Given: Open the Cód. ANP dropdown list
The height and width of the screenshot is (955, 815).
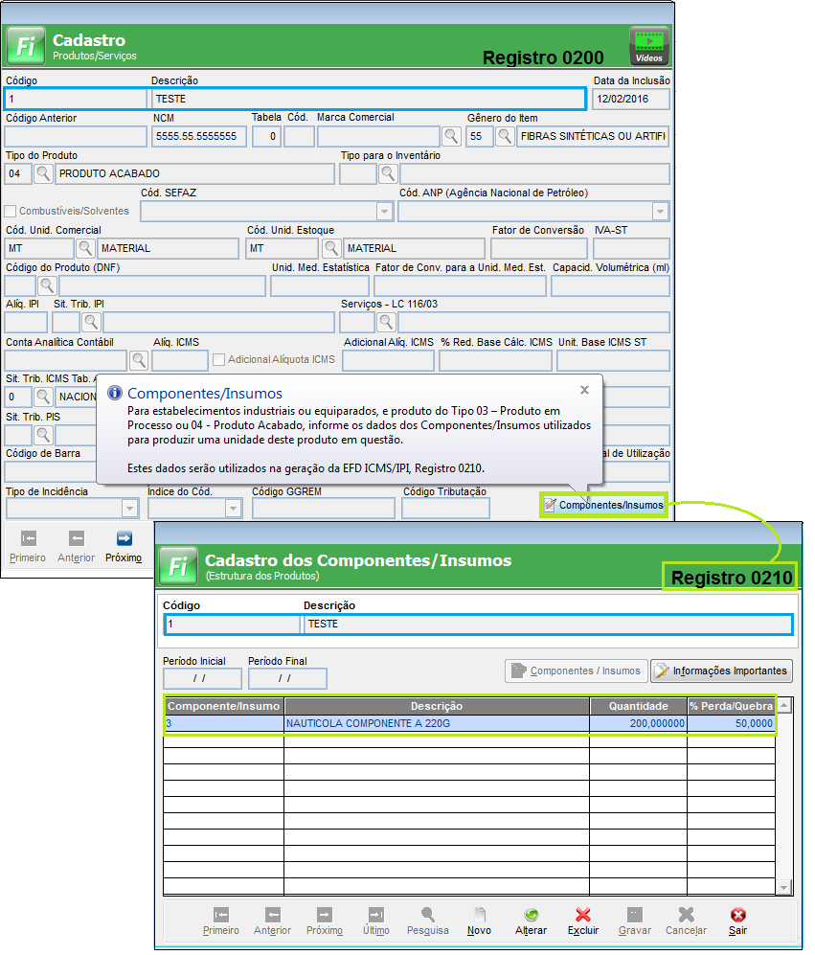Looking at the screenshot, I should [x=660, y=212].
